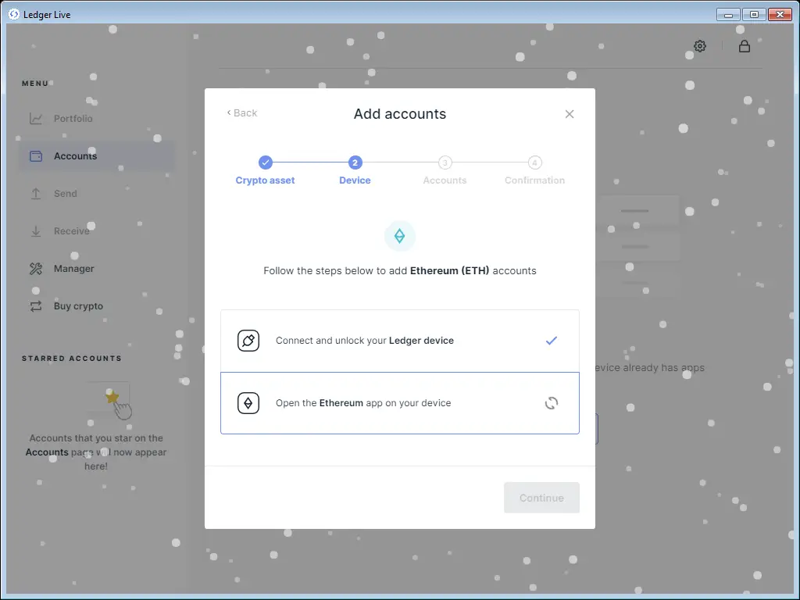Open the settings gear icon
This screenshot has width=800, height=600.
(699, 46)
